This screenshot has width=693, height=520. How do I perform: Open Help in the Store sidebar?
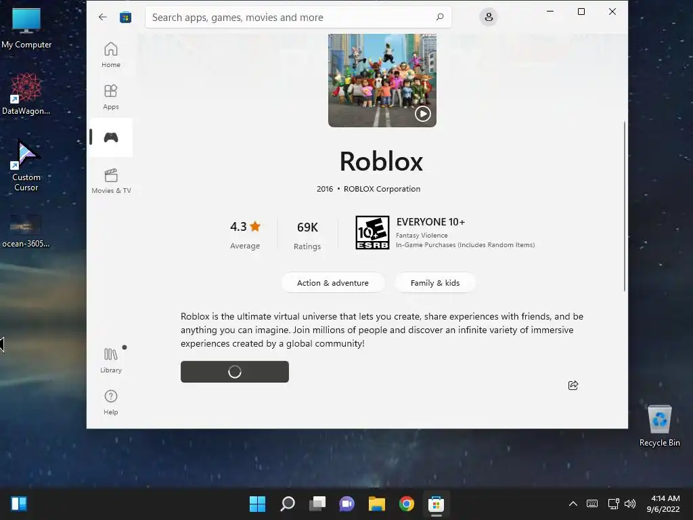[x=111, y=402]
